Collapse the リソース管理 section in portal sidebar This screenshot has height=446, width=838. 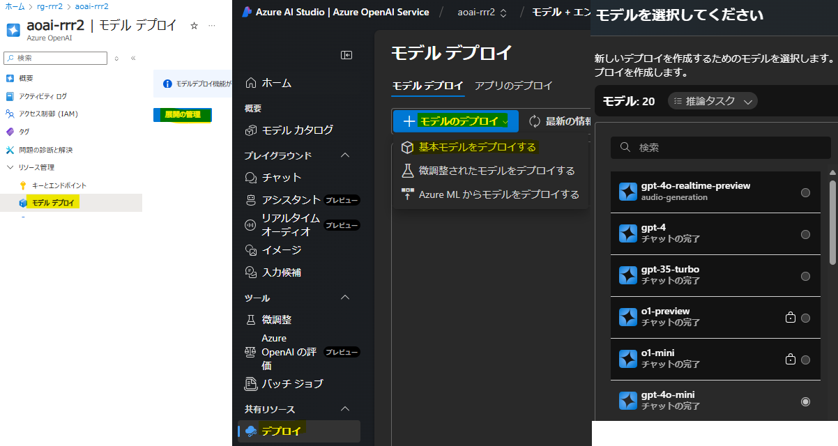(x=10, y=167)
